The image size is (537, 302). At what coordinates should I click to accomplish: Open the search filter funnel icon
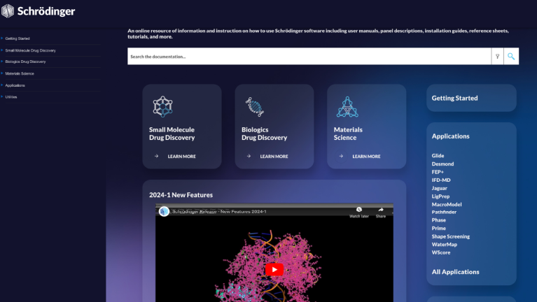point(497,57)
